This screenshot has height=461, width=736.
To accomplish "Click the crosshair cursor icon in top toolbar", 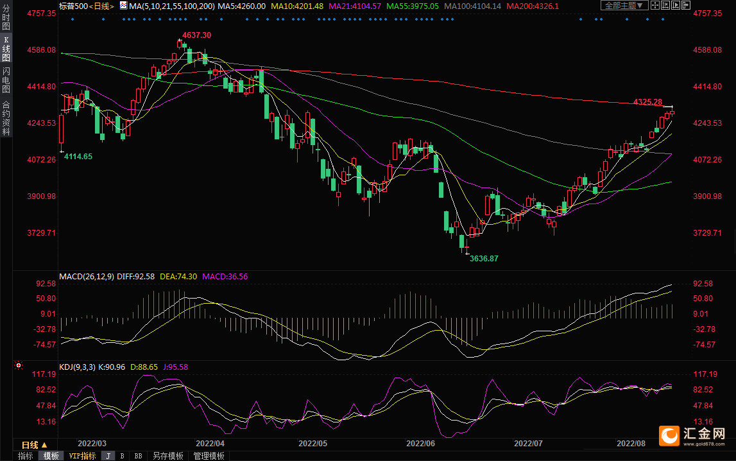I will (x=655, y=5).
